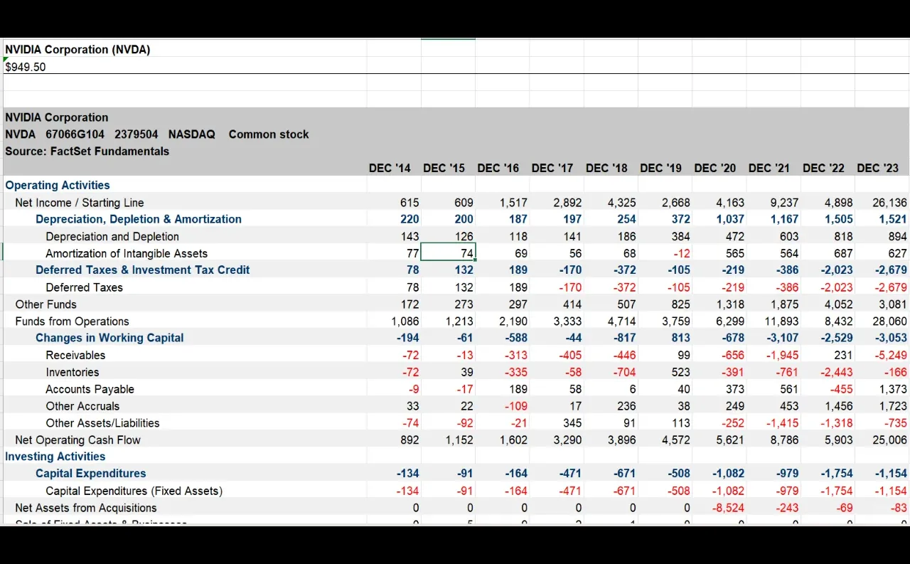This screenshot has height=564, width=910.
Task: Select the "Inventories" row label
Action: 73,372
